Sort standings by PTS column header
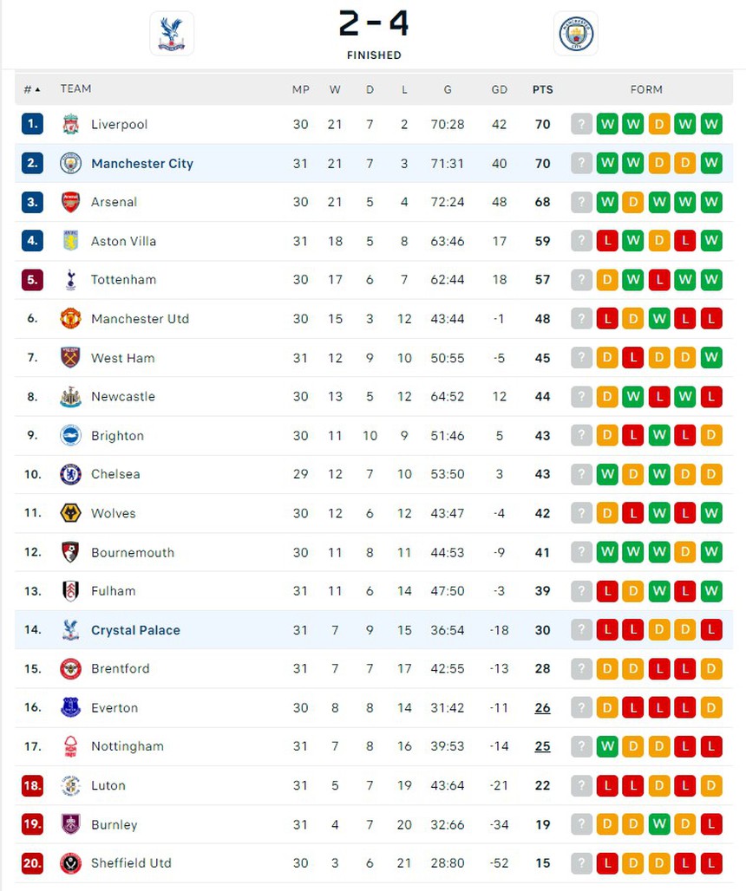This screenshot has height=891, width=746. [542, 89]
